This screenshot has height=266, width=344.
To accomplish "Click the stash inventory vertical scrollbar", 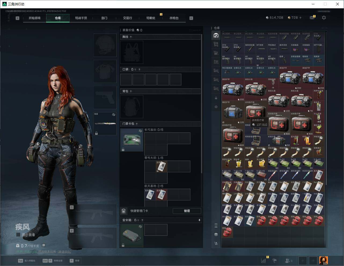I will click(326, 107).
